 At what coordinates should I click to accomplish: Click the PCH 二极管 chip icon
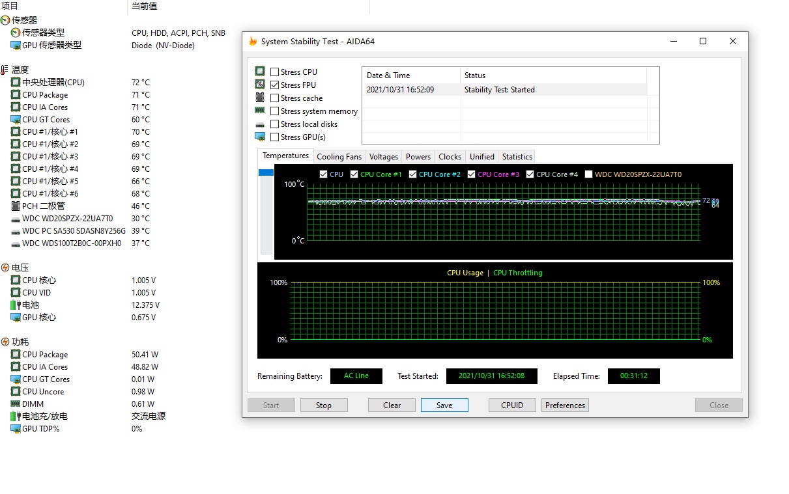pos(16,206)
